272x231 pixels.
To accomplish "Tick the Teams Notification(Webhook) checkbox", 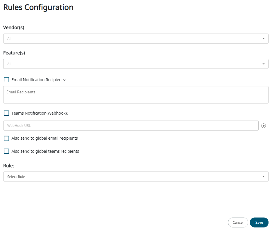I will tap(6, 113).
